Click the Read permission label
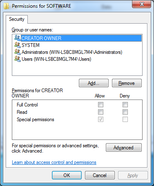This screenshot has width=154, height=186. click(22, 112)
